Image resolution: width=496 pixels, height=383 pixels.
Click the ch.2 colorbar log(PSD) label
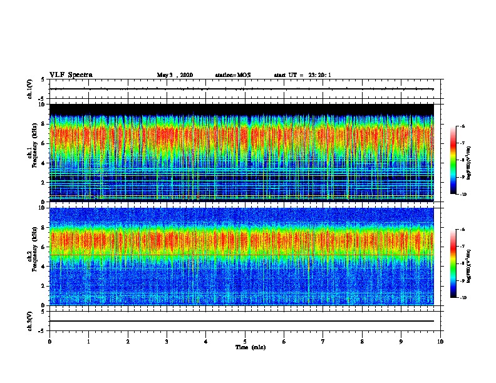pyautogui.click(x=469, y=266)
